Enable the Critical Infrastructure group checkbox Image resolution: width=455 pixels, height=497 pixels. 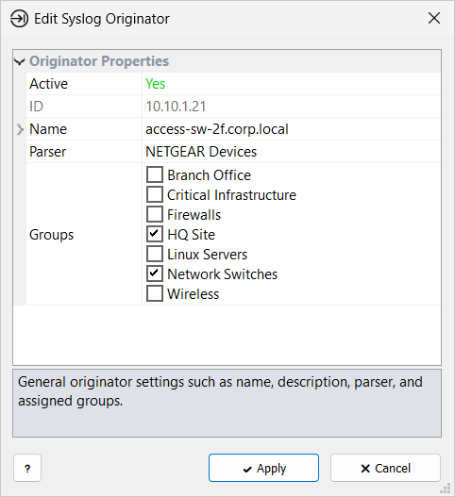pos(155,194)
